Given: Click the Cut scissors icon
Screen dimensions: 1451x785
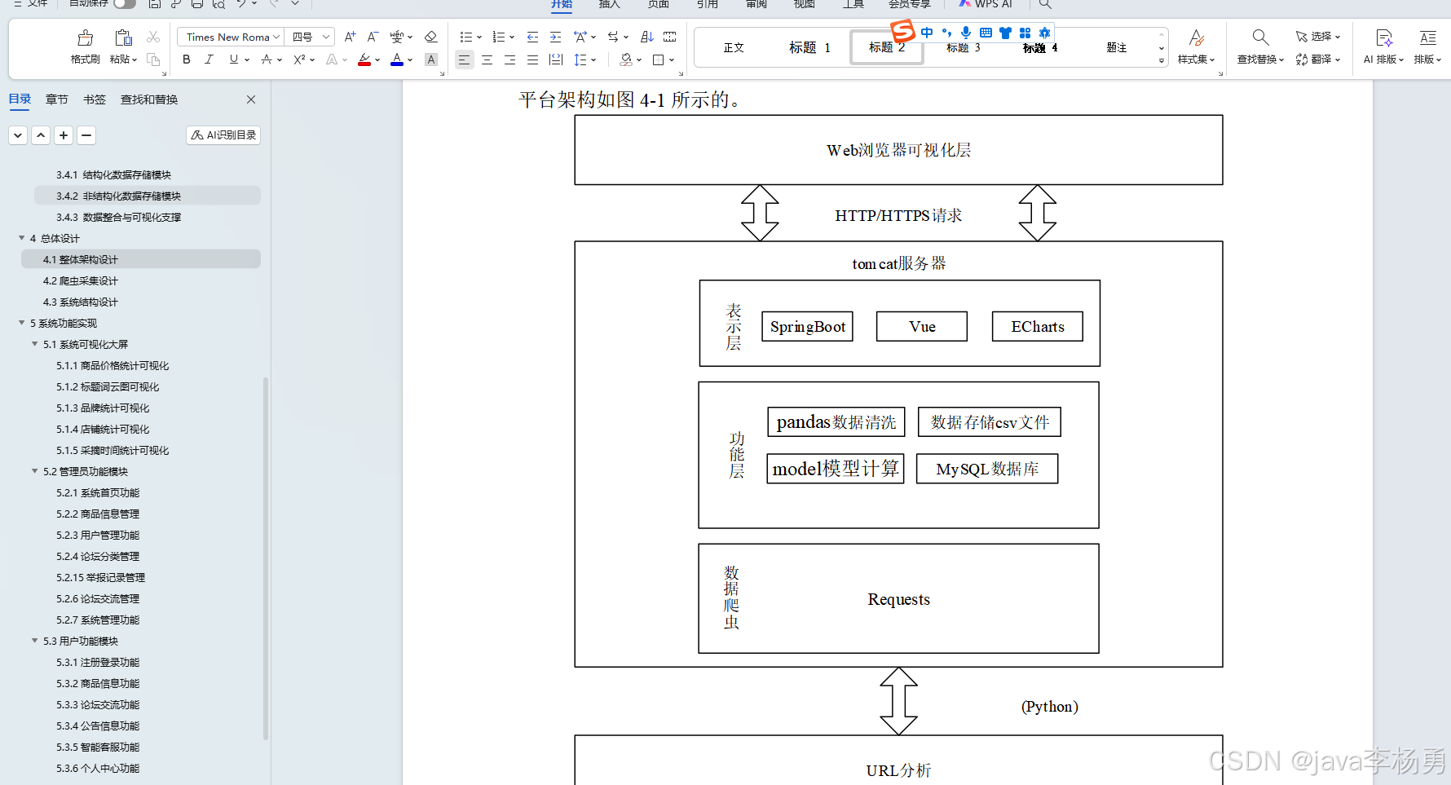Looking at the screenshot, I should pos(153,37).
